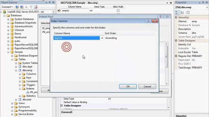Click the help button in Index Columns dialog
209x117 pixels.
tap(148, 21)
